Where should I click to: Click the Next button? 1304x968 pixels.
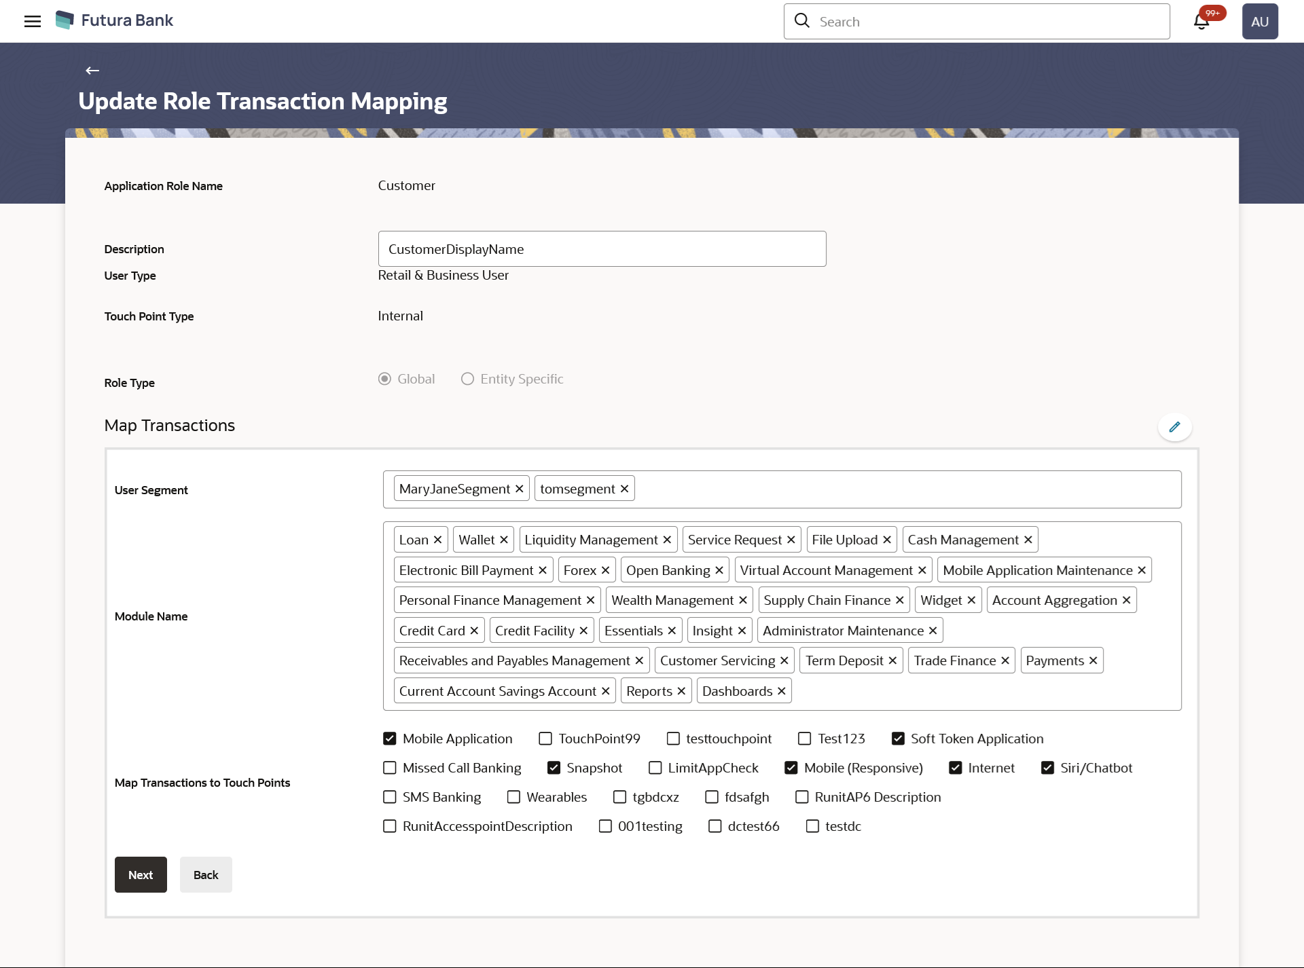141,875
